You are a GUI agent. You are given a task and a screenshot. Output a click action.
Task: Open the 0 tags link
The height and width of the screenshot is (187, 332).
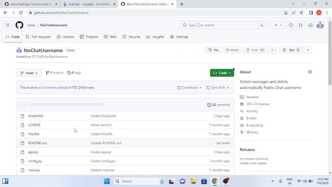74,73
